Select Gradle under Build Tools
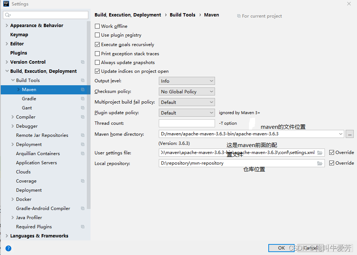 click(x=29, y=99)
